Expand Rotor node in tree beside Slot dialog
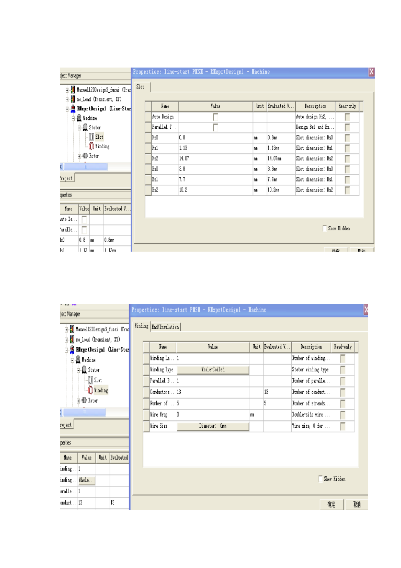401x568 pixels. click(79, 156)
